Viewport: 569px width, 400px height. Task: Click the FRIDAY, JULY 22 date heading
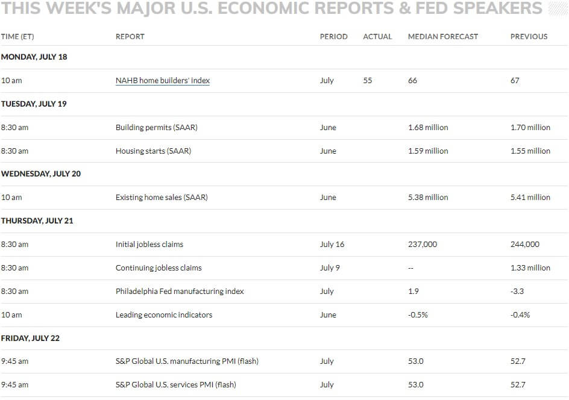(30, 339)
